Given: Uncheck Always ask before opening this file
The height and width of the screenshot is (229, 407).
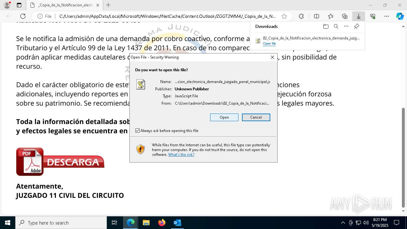Looking at the screenshot, I should [137, 131].
